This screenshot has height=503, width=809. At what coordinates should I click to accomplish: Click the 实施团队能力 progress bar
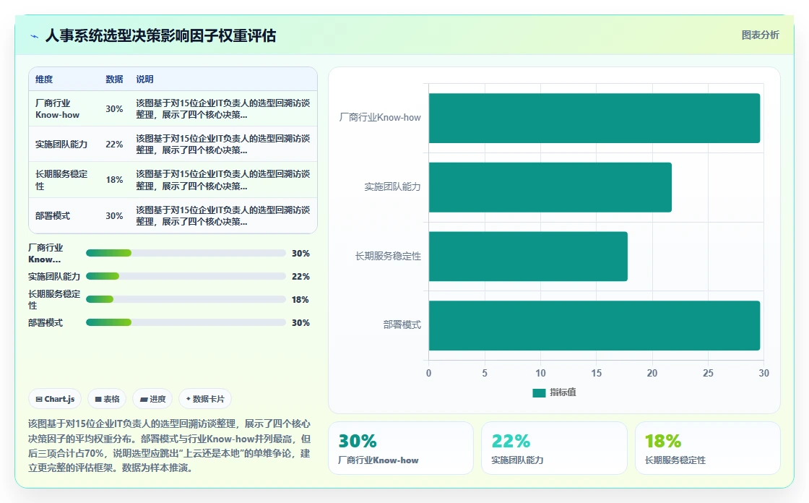click(x=186, y=276)
